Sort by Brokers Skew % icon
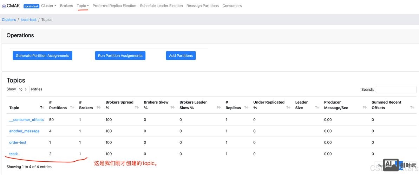 [x=172, y=107]
